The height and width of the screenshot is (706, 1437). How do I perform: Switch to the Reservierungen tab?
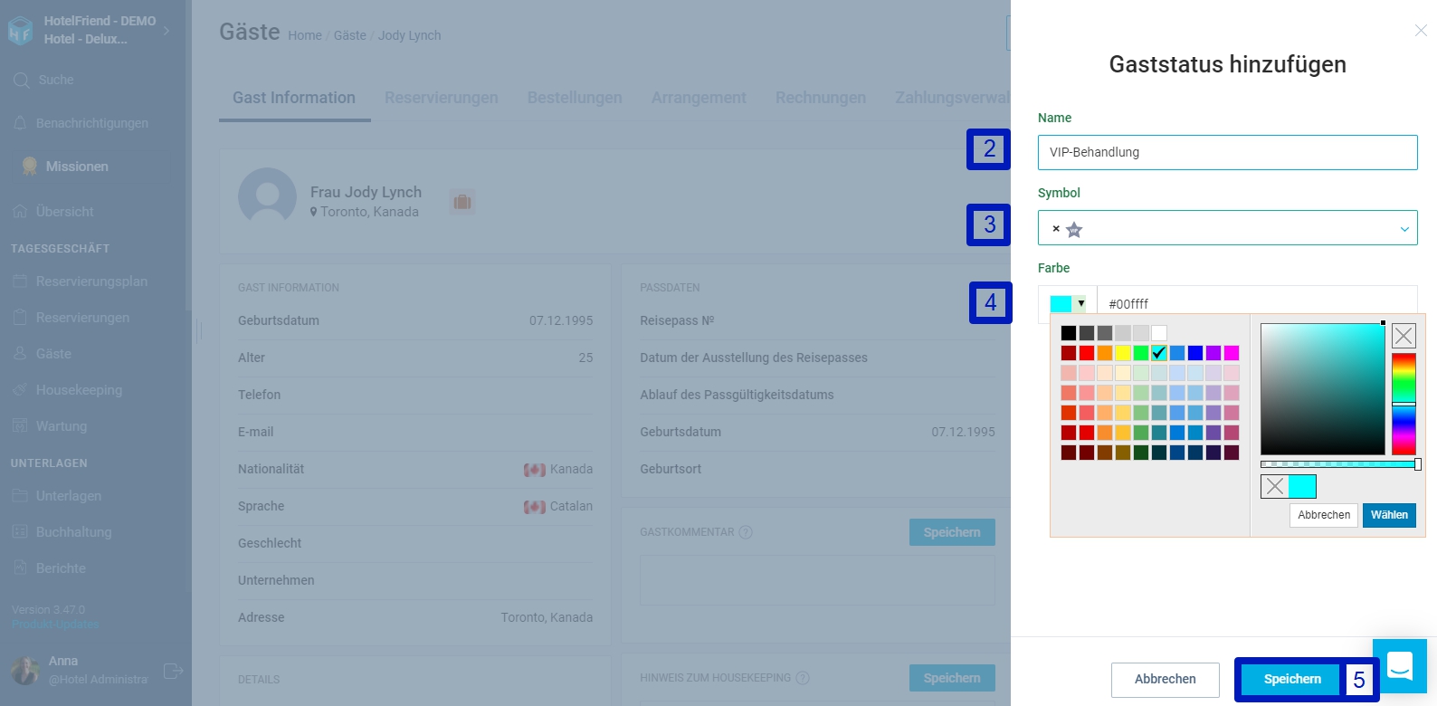click(x=441, y=98)
